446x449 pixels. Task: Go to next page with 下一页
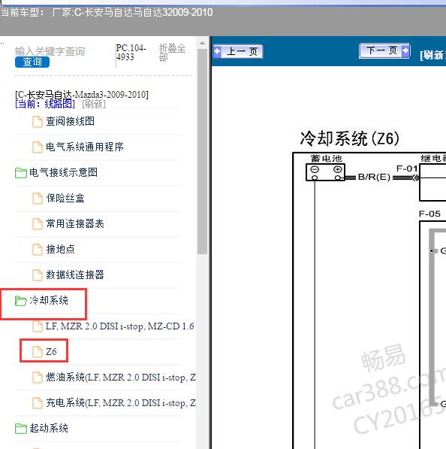click(384, 50)
